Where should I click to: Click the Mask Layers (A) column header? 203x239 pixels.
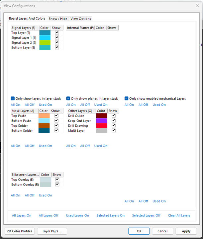(25, 111)
